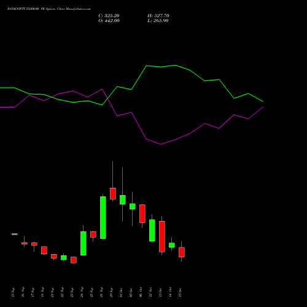Click the tall red candle on 13 Oct

point(162,236)
